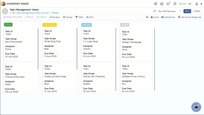
Task: Open the chatbot assistant icon
Action: 196,107
